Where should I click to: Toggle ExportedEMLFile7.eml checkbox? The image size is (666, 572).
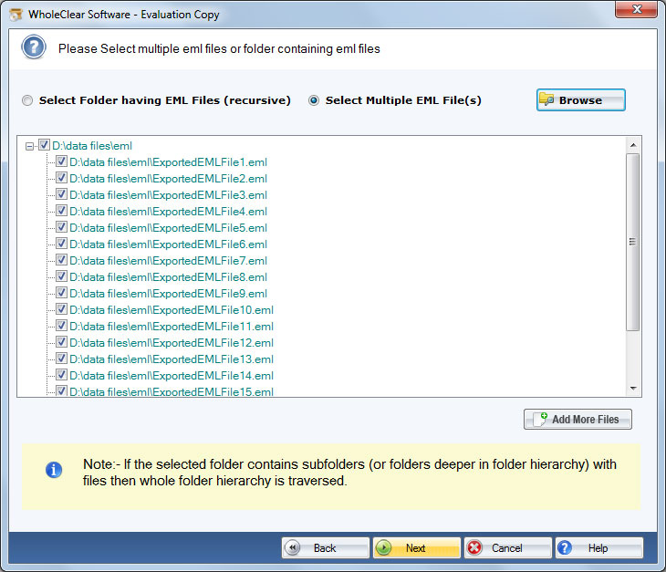coord(62,260)
